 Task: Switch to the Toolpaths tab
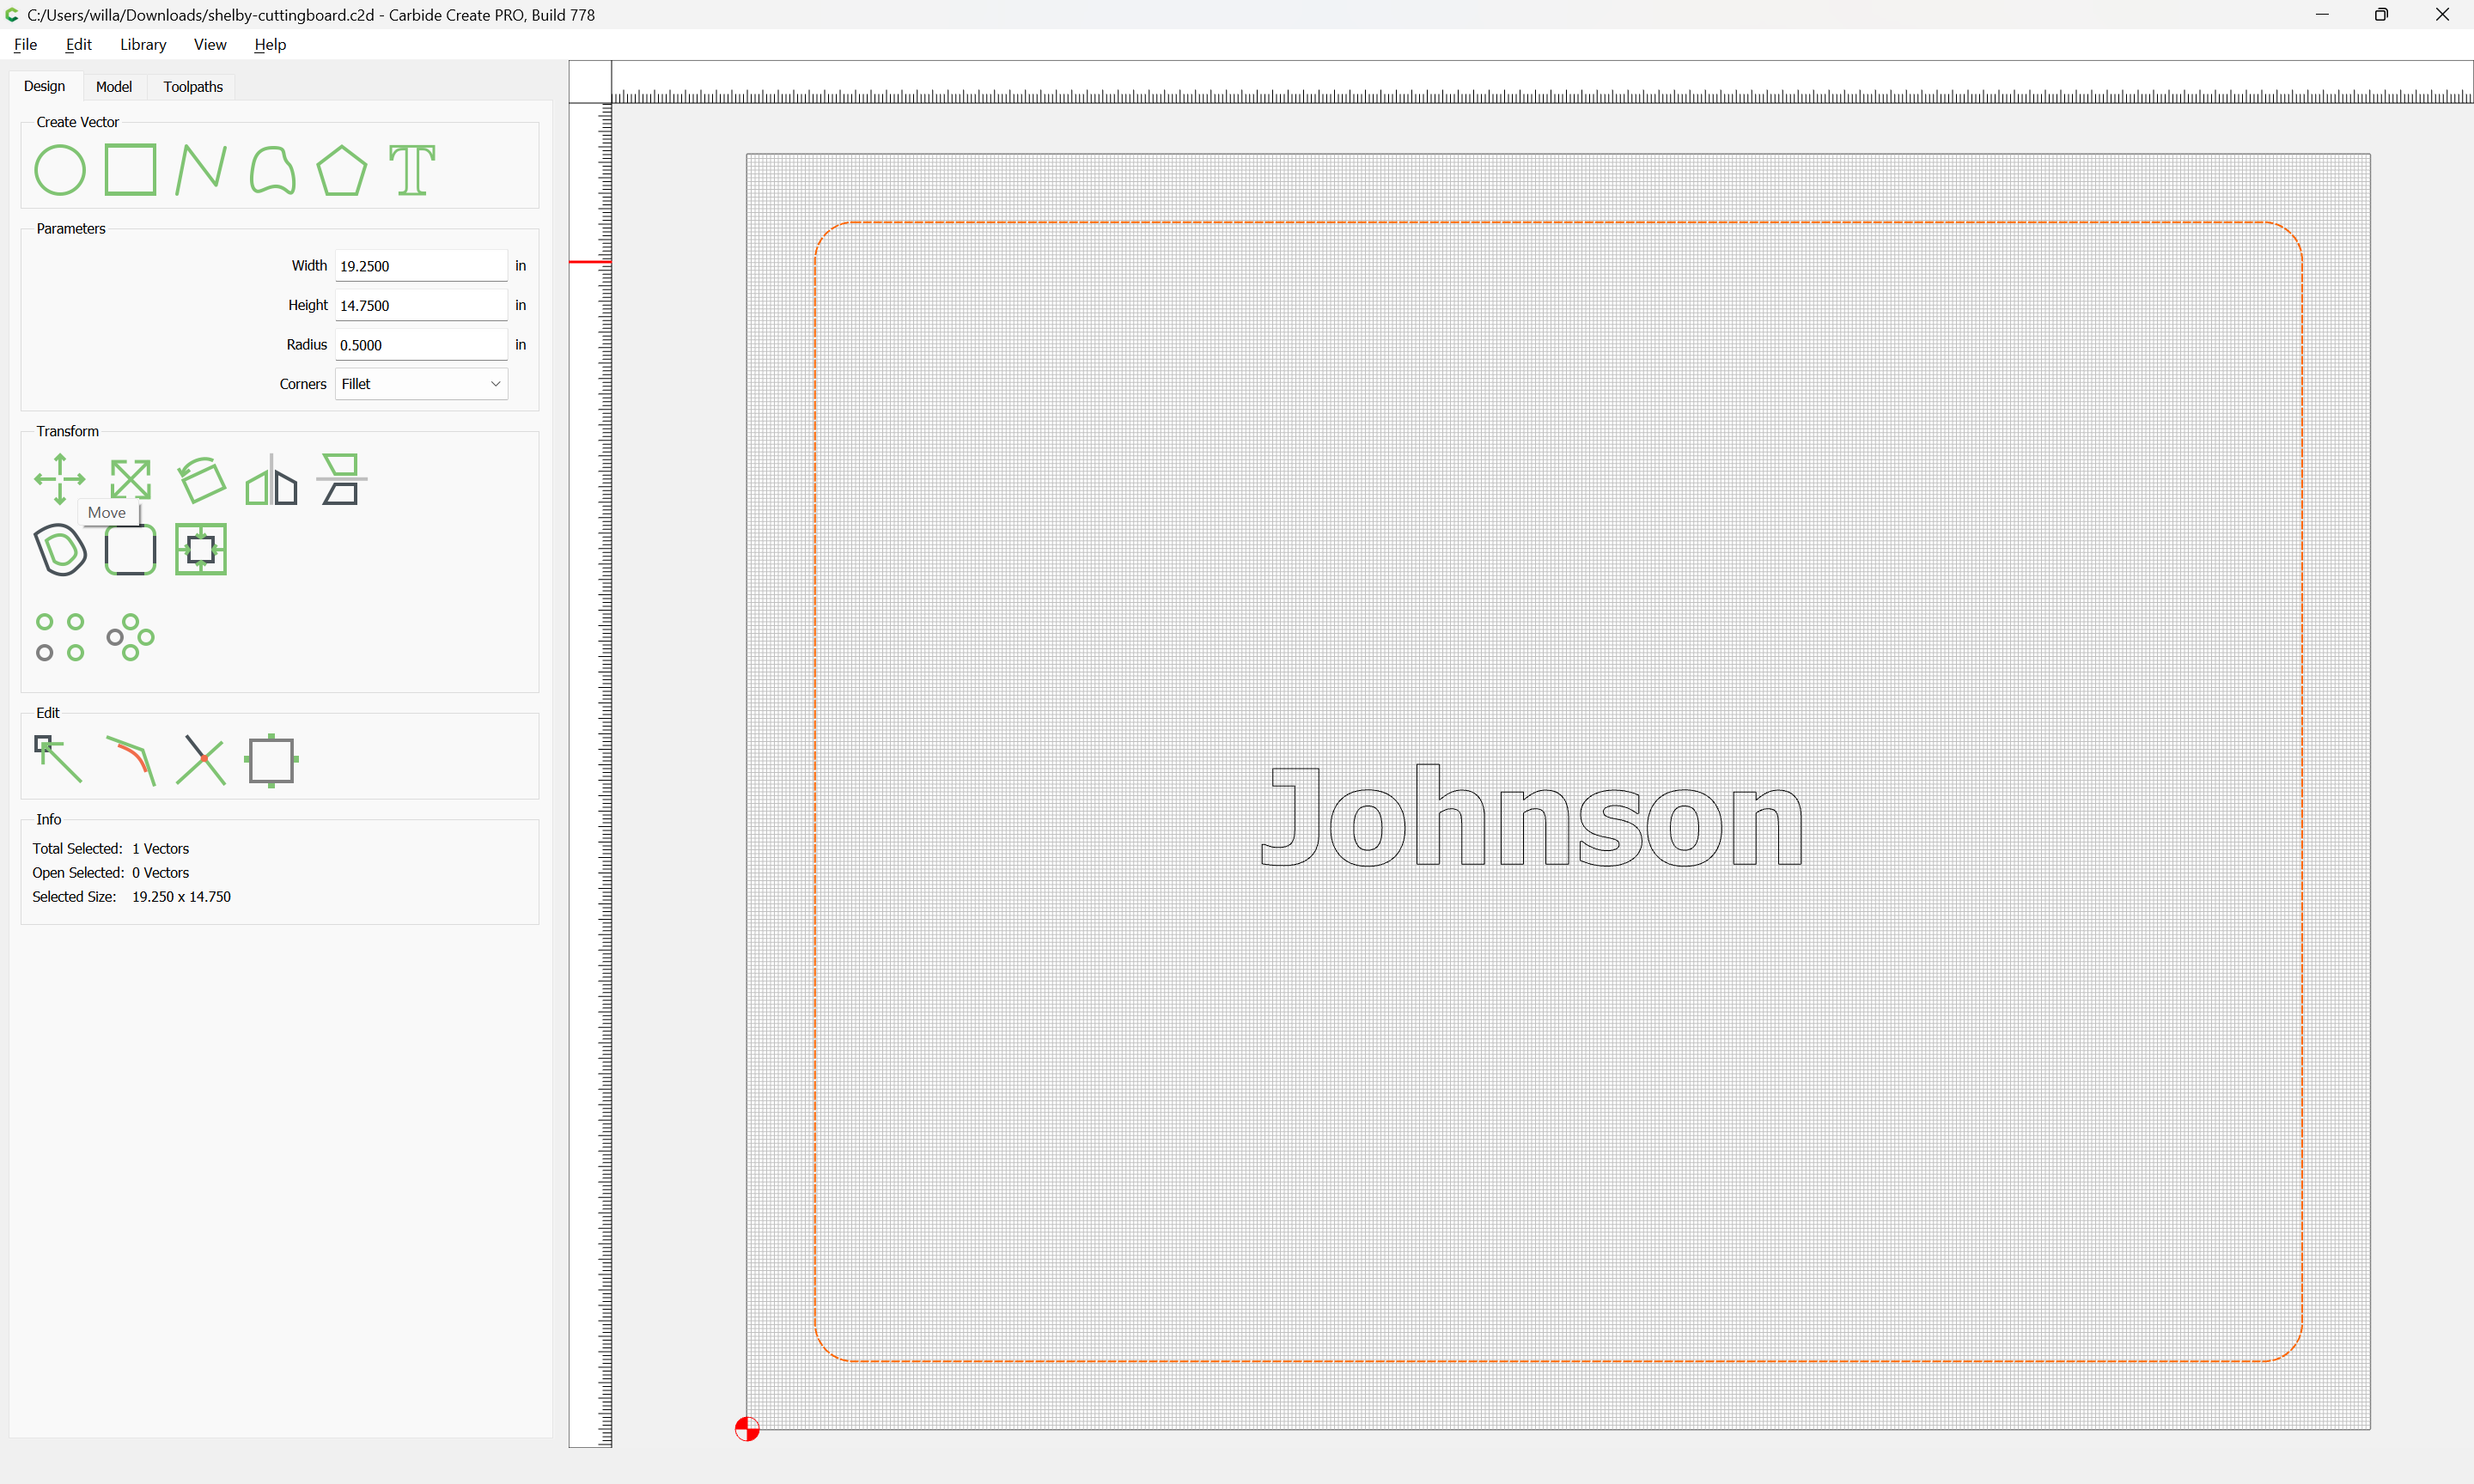(193, 87)
